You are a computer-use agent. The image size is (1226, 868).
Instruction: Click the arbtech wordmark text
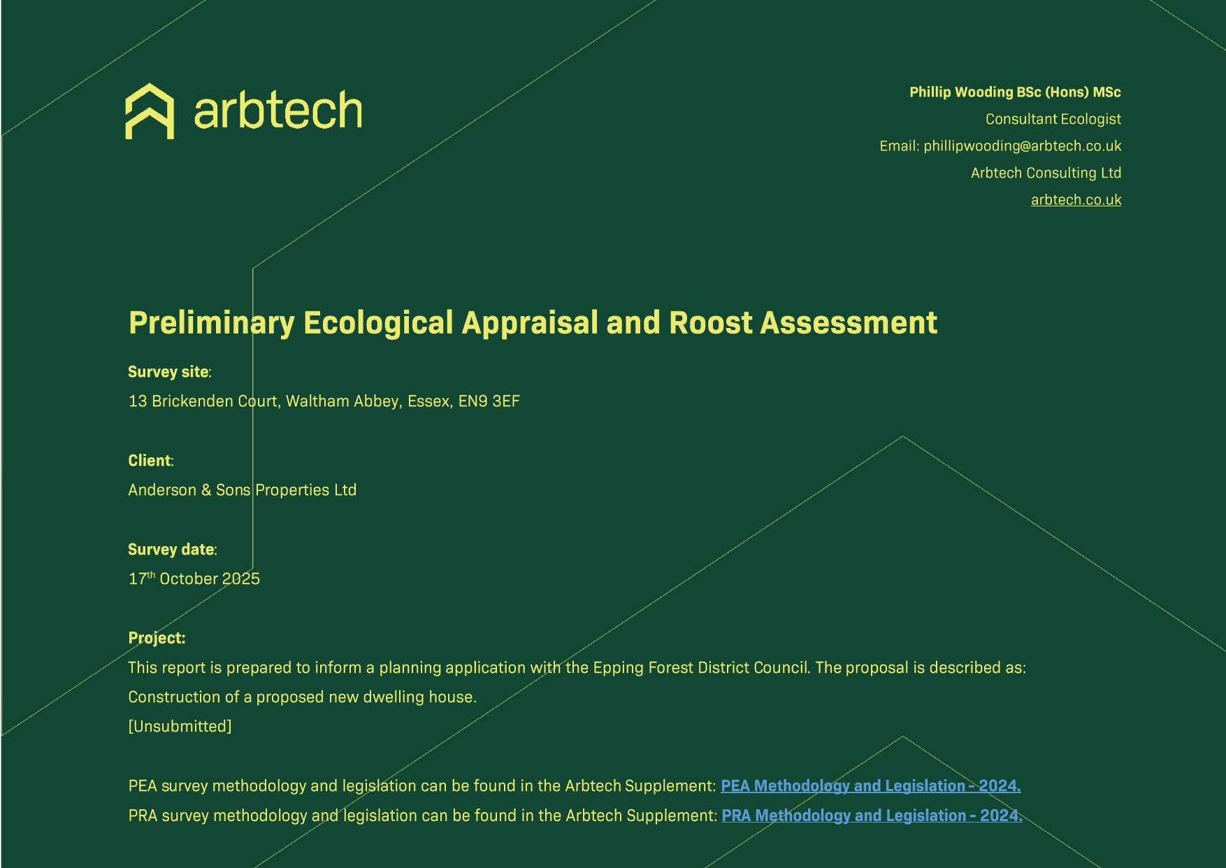click(277, 111)
